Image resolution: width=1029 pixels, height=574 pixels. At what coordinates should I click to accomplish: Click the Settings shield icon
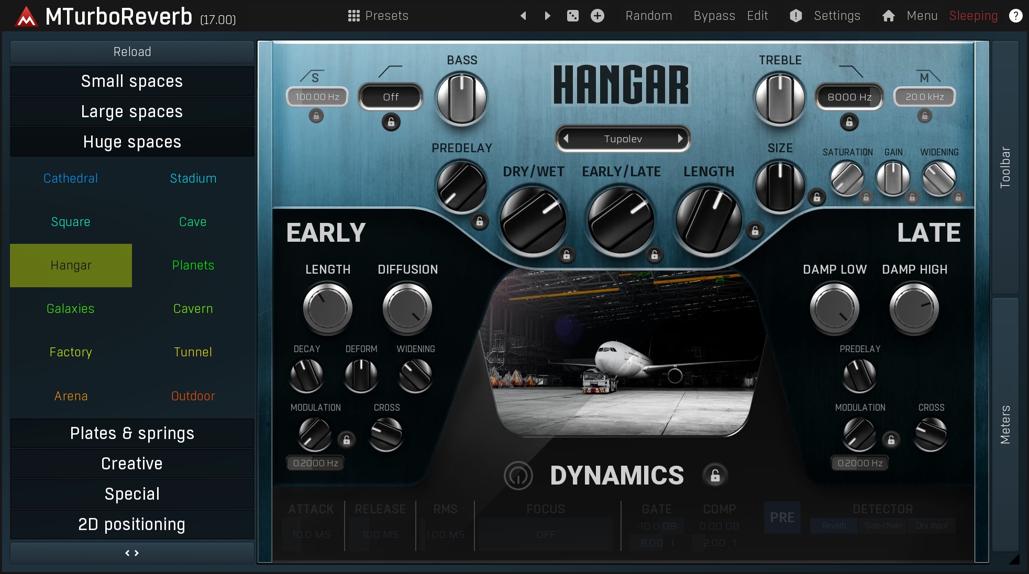coord(795,16)
